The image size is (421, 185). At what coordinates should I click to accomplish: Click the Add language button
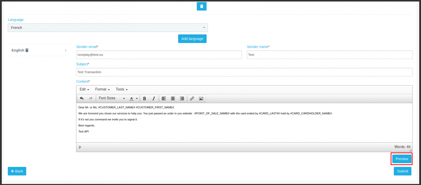[x=192, y=38]
